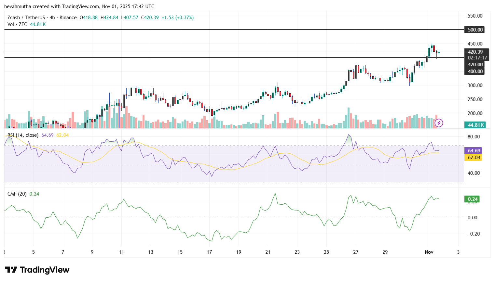Click the current price label 420.39

tap(475, 51)
